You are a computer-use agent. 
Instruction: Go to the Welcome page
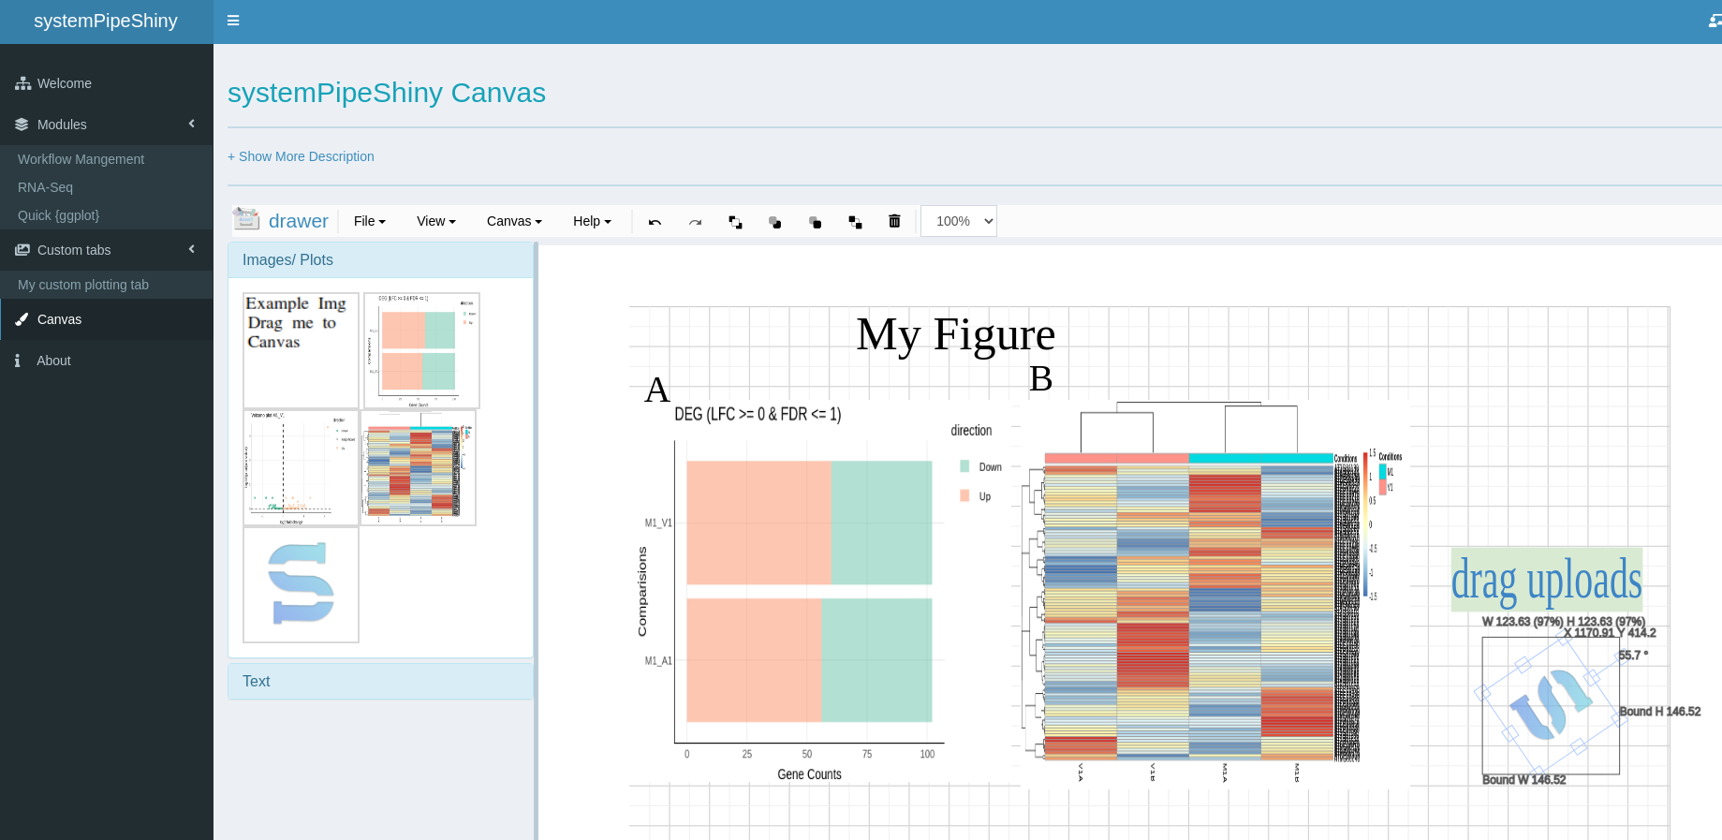pyautogui.click(x=107, y=83)
